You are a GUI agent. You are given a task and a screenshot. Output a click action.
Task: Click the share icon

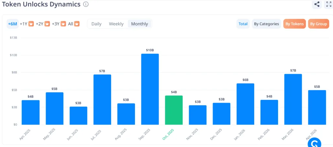[x=317, y=5]
